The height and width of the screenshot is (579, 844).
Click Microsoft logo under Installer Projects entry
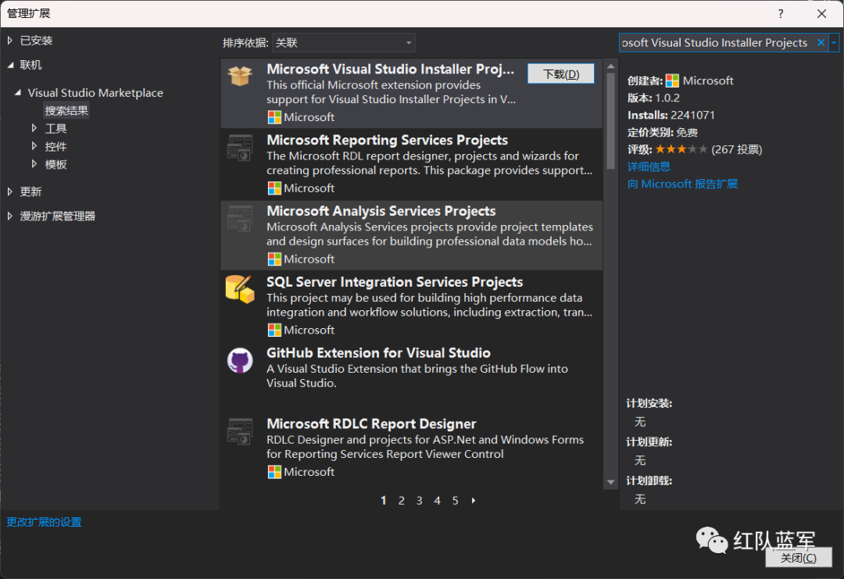[x=274, y=117]
